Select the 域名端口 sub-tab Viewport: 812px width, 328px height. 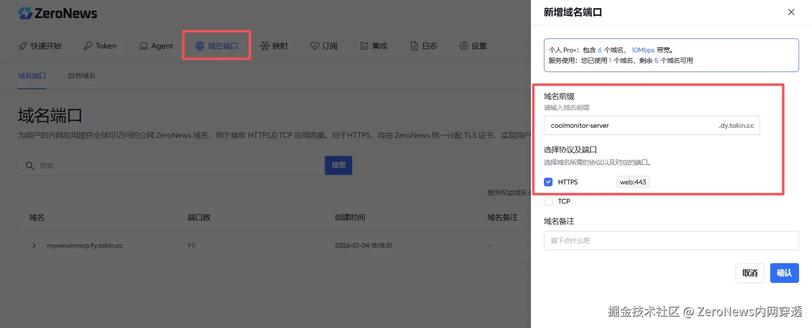32,76
